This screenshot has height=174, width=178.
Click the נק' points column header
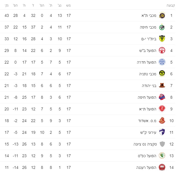[7, 5]
